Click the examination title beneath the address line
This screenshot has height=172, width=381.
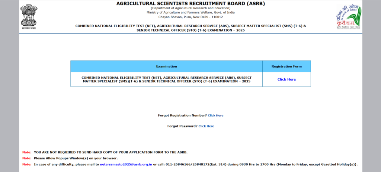click(x=190, y=28)
